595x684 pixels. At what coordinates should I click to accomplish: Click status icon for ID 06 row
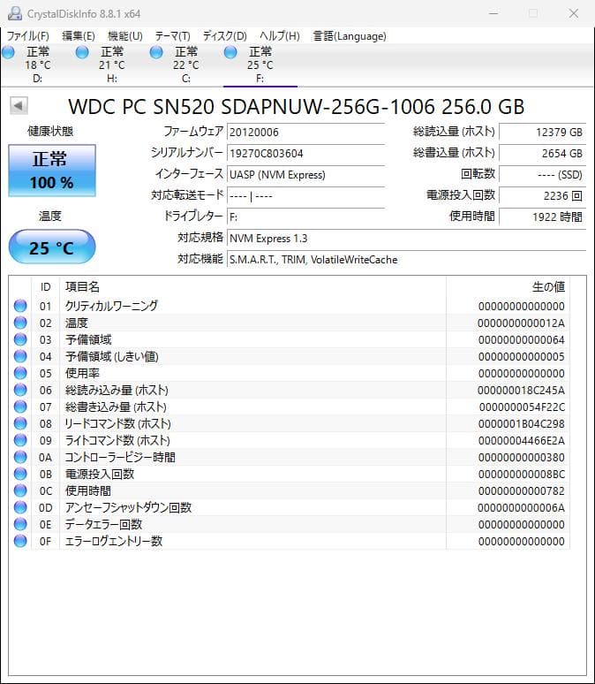[x=20, y=390]
